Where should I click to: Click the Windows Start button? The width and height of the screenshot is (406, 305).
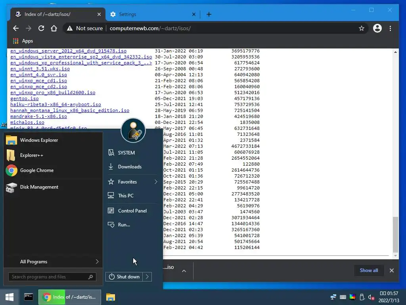(x=10, y=297)
